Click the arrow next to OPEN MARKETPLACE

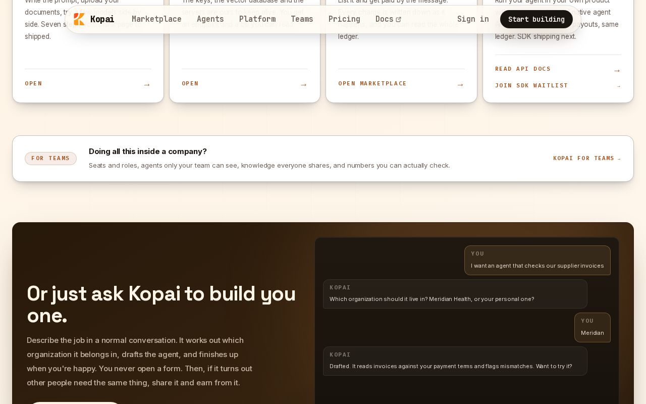[460, 85]
